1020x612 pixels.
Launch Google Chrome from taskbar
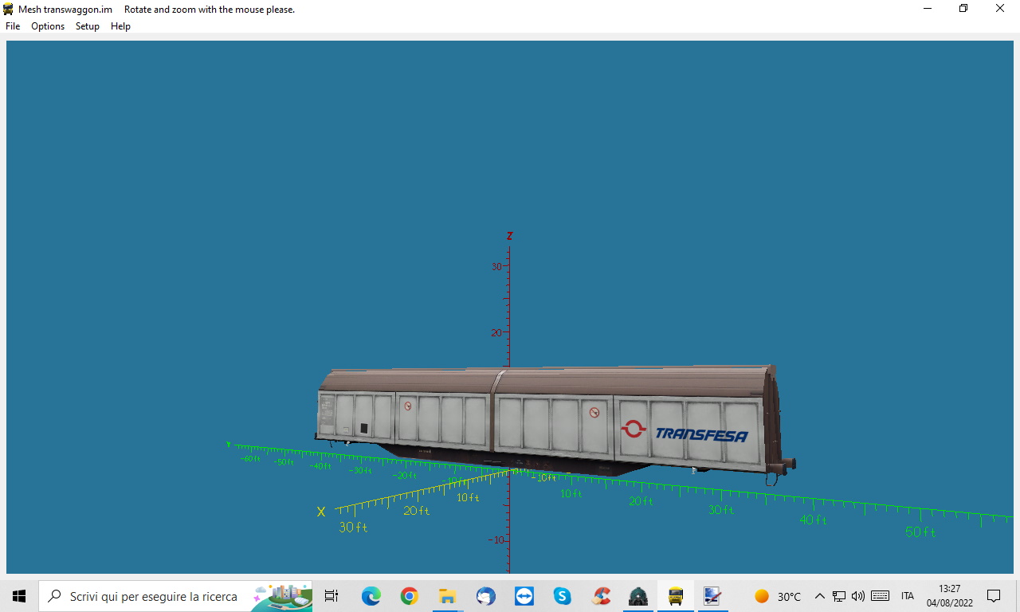tap(409, 596)
